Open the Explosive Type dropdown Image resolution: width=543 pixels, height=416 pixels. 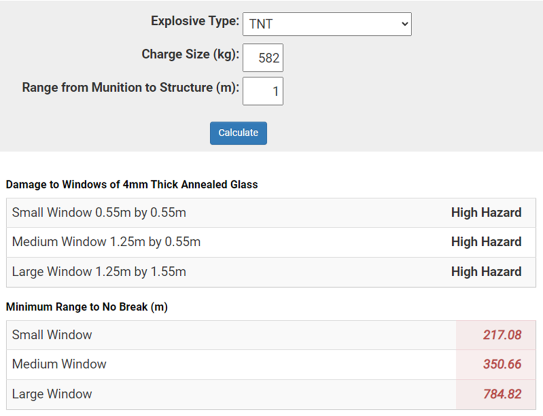tap(326, 24)
